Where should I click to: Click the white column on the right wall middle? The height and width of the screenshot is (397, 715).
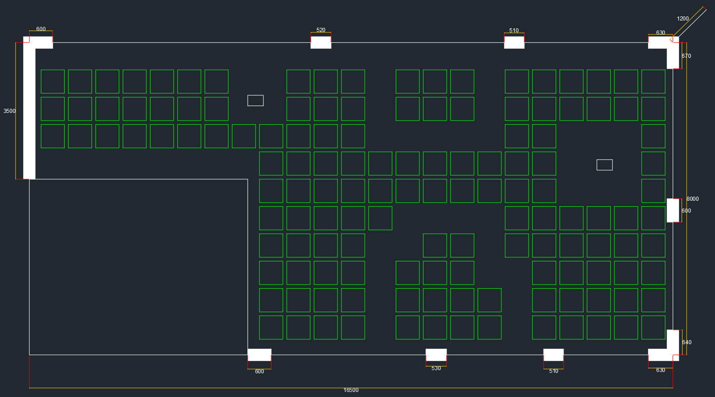point(673,210)
